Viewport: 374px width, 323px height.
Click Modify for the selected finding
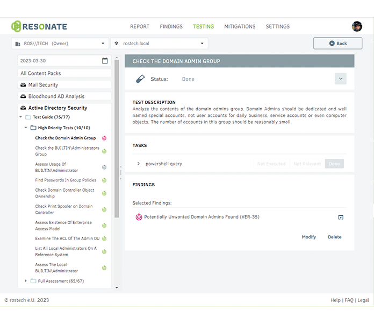[309, 237]
